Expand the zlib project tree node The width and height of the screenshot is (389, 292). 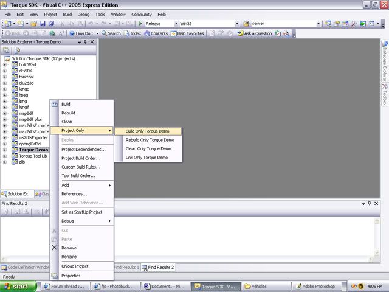pyautogui.click(x=5, y=162)
